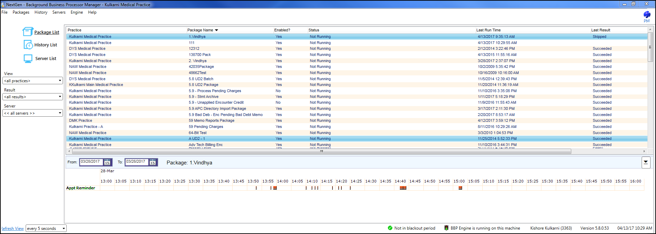Screen dimensions: 656x234
Task: Select the 138700 Pack row
Action: pyautogui.click(x=357, y=55)
